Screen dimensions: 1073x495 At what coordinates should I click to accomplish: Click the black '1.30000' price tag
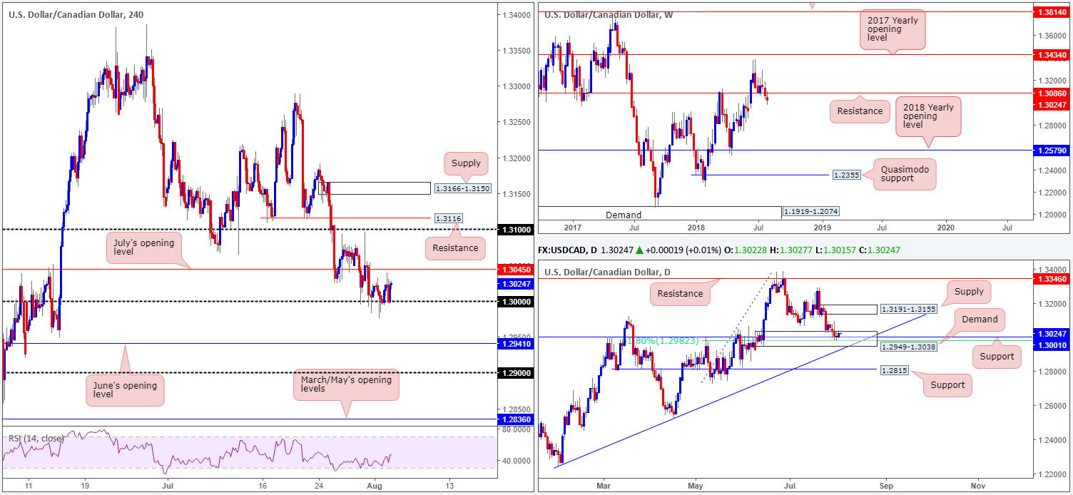[516, 301]
